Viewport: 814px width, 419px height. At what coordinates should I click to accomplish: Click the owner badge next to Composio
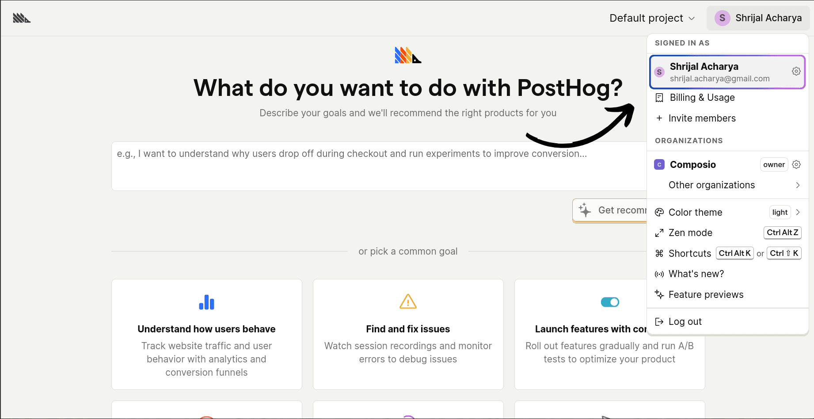tap(774, 164)
